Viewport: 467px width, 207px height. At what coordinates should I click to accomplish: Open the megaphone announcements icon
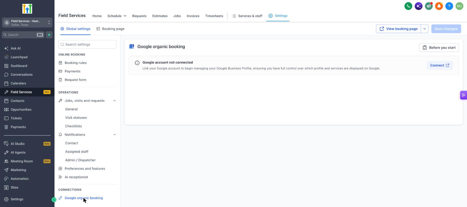click(x=429, y=6)
